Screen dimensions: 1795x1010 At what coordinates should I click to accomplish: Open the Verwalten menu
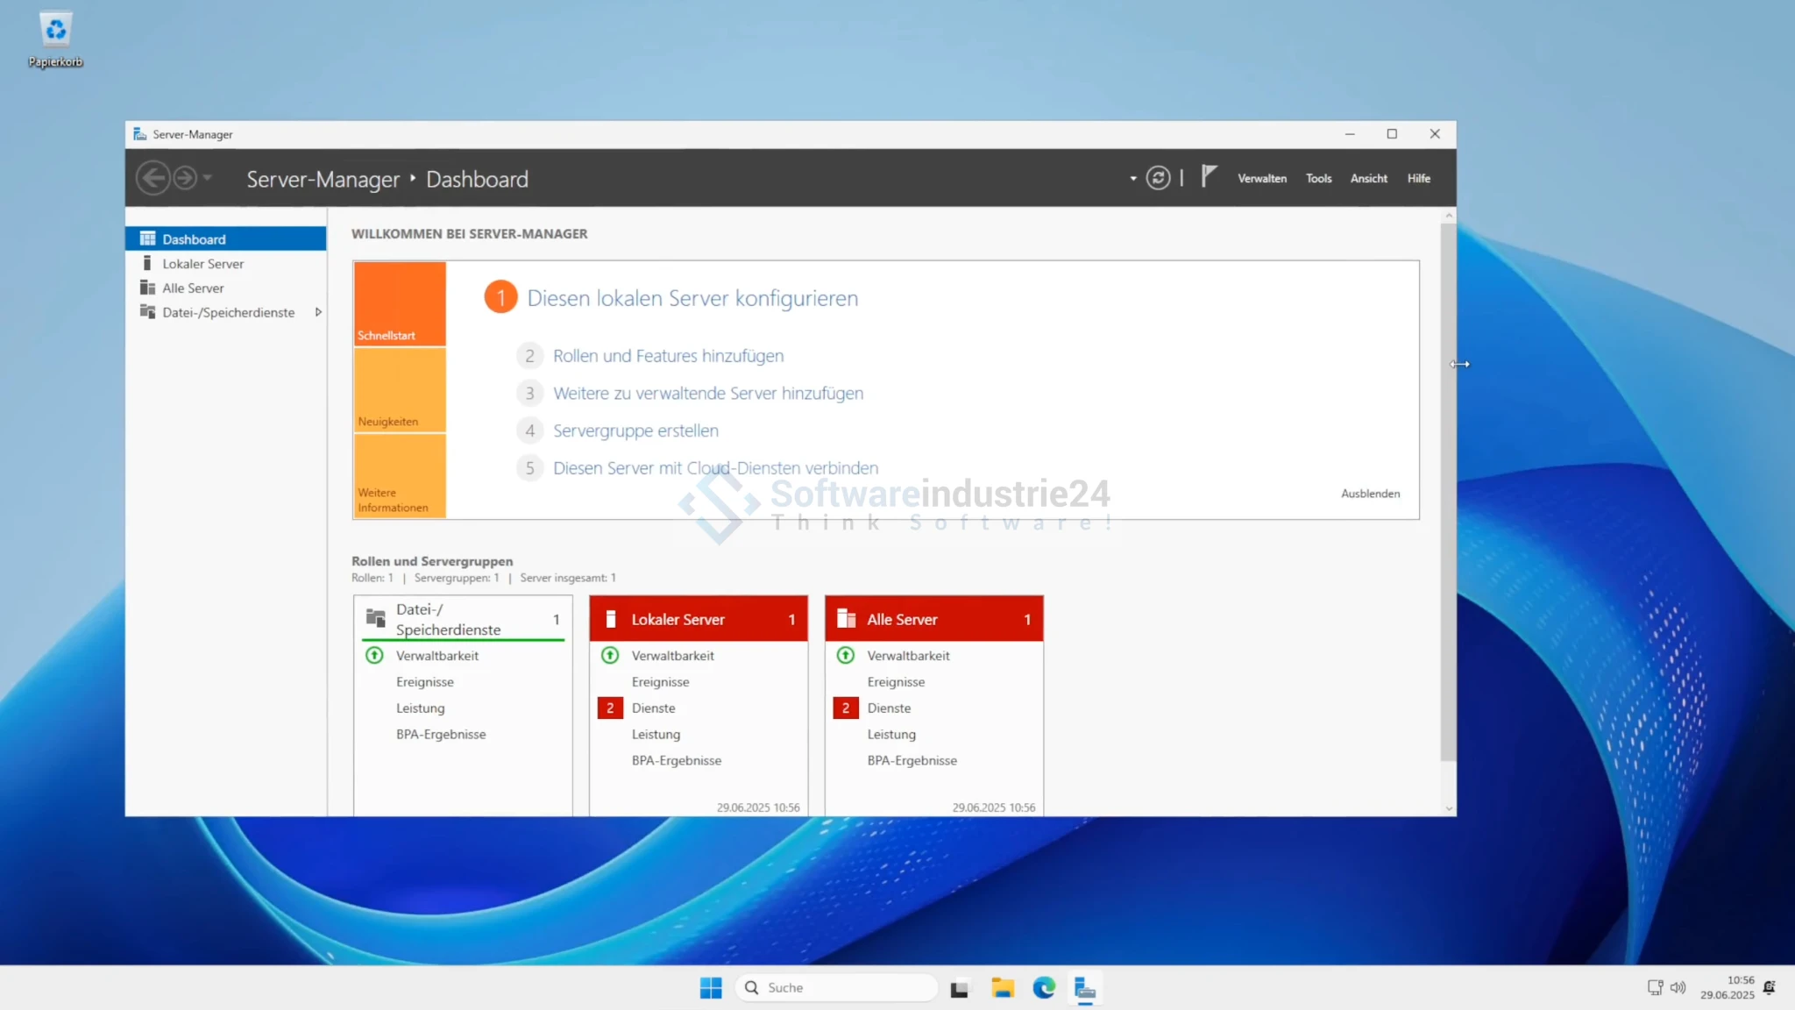coord(1261,179)
